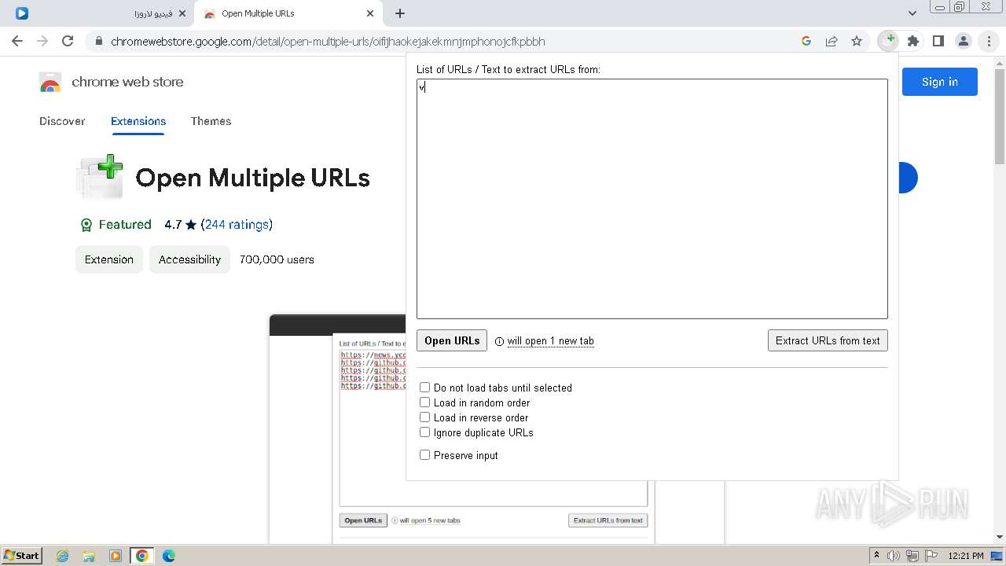Click the Open Multiple URLs extension icon
Viewport: 1006px width, 566px height.
[889, 41]
